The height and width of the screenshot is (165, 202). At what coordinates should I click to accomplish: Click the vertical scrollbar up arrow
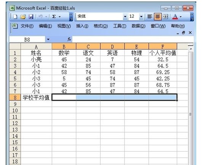191,49
